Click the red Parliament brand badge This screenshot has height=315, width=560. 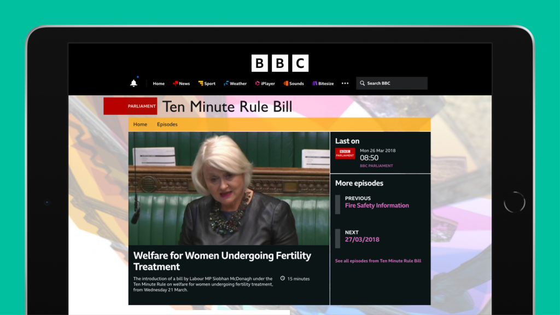130,106
